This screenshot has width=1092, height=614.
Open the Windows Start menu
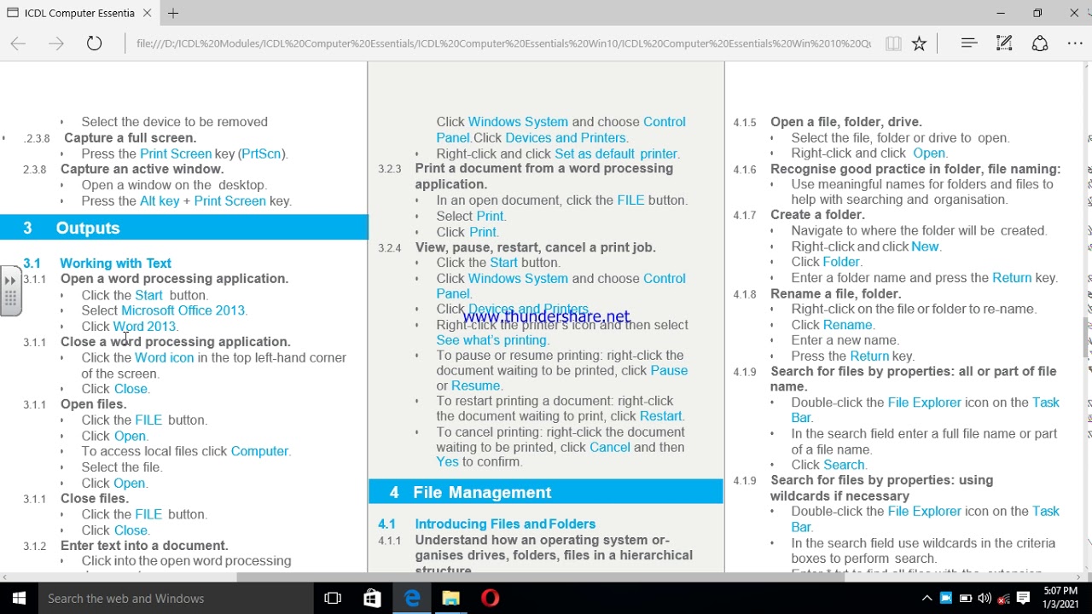(19, 598)
